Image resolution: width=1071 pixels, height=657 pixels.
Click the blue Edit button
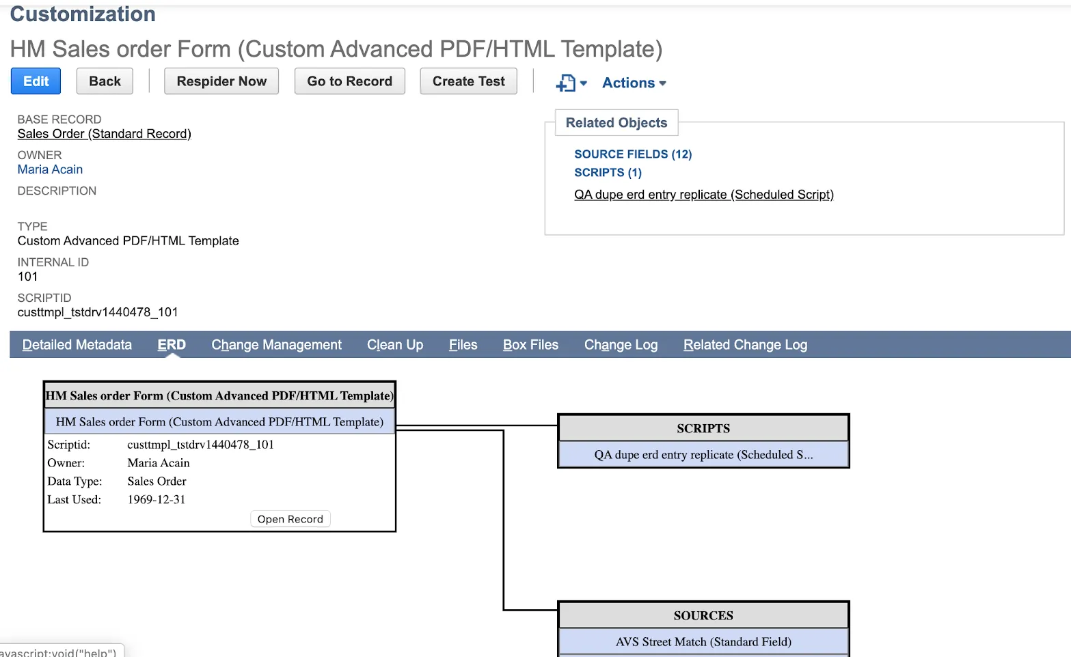[36, 81]
